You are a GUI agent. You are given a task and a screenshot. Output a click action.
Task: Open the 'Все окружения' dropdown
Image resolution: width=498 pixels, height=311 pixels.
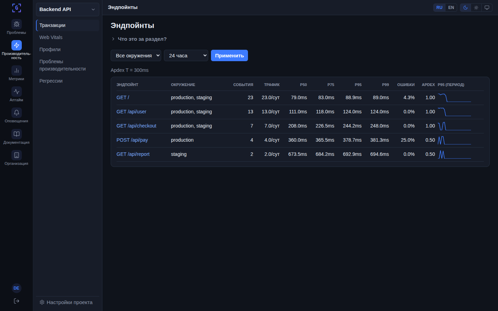pos(136,56)
